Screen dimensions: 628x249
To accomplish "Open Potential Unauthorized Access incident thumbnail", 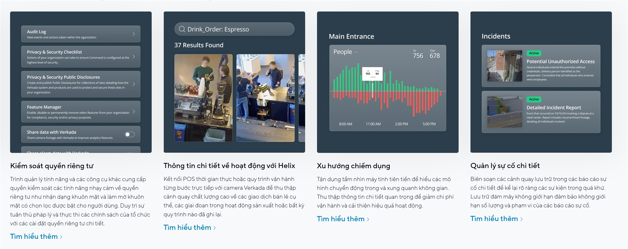I will [x=504, y=66].
